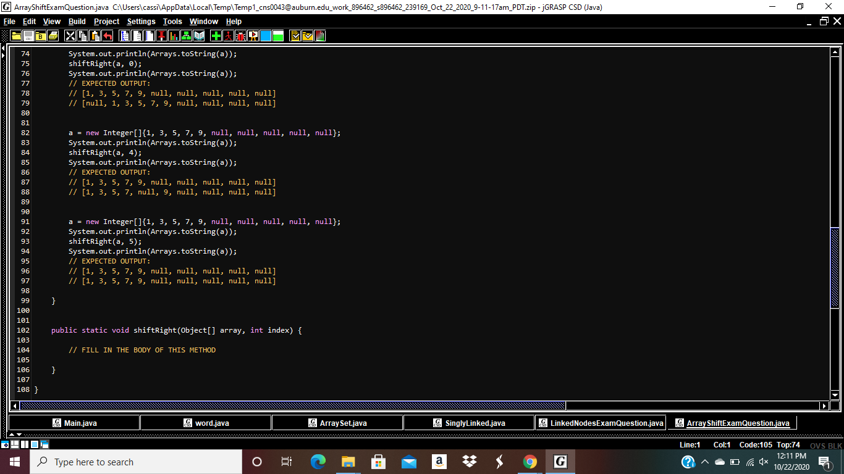This screenshot has height=474, width=844.
Task: Click the taskbar search box
Action: 136,462
